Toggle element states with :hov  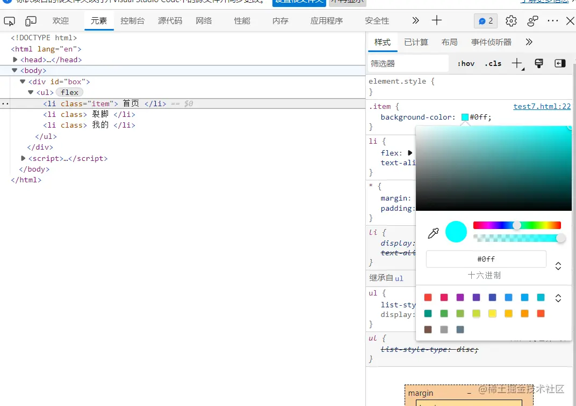click(x=465, y=63)
